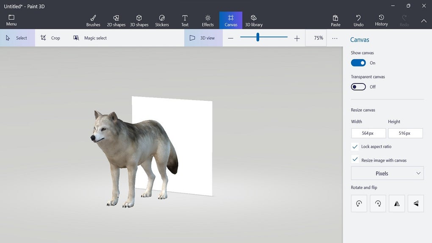Turn off the Show canvas toggle

[358, 63]
